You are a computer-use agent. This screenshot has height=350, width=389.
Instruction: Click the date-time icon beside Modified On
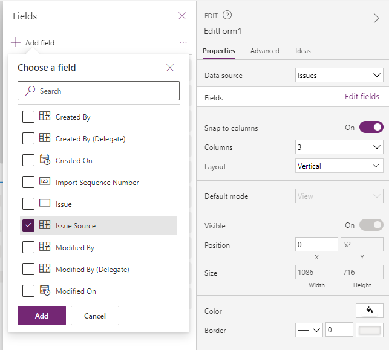(x=45, y=290)
